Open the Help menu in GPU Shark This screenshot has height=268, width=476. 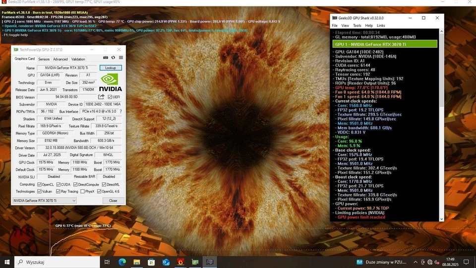click(369, 25)
